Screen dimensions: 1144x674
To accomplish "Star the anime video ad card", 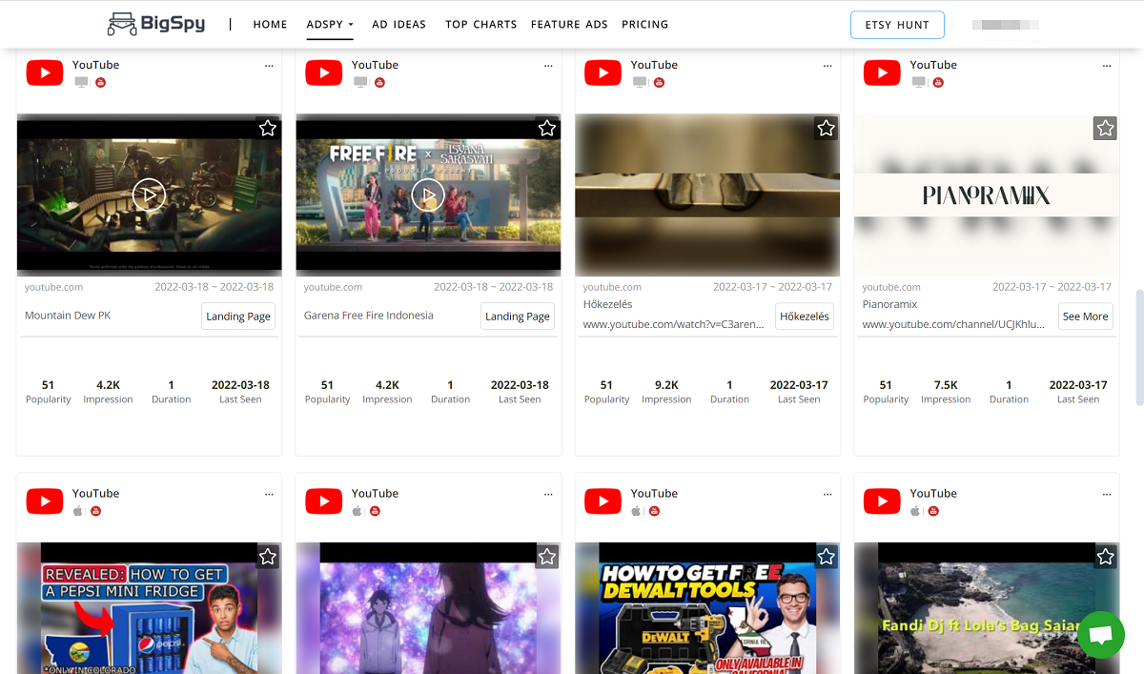I will click(x=547, y=556).
